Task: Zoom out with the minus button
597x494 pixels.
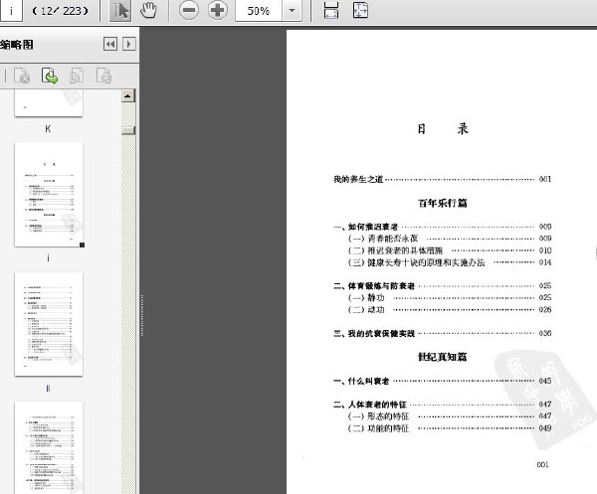Action: coord(189,10)
